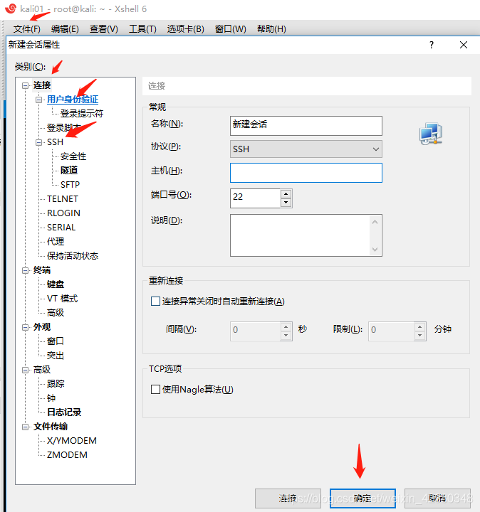The image size is (480, 512).
Task: Select 钟 tree item
Action: pyautogui.click(x=51, y=398)
